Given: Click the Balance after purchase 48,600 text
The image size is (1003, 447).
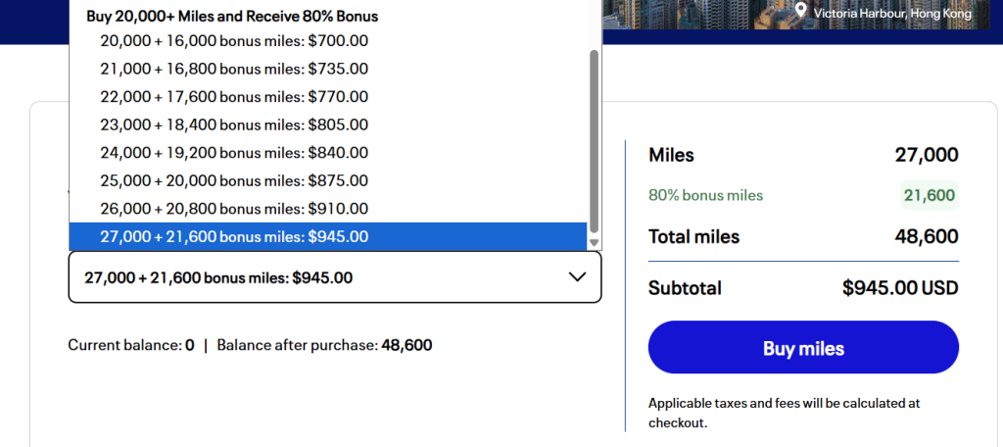Looking at the screenshot, I should pos(324,345).
